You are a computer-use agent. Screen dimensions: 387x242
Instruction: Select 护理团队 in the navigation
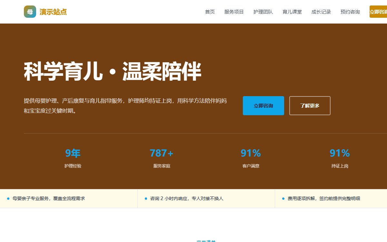pos(263,12)
